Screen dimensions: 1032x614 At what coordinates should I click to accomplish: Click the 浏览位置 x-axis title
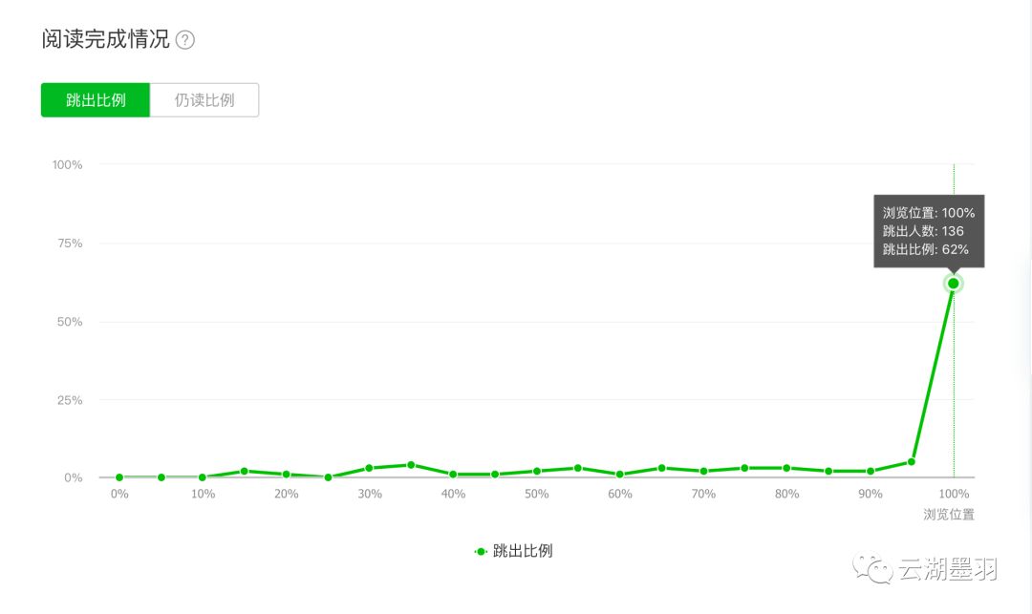click(948, 515)
